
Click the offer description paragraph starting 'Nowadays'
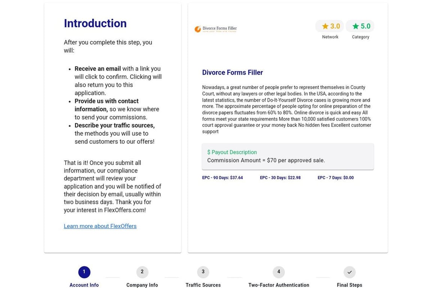pos(286,109)
